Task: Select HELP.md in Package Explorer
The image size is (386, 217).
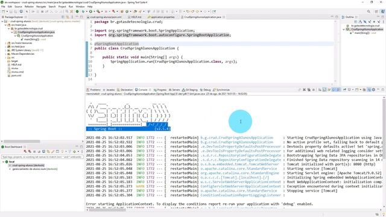Action: [x=16, y=64]
